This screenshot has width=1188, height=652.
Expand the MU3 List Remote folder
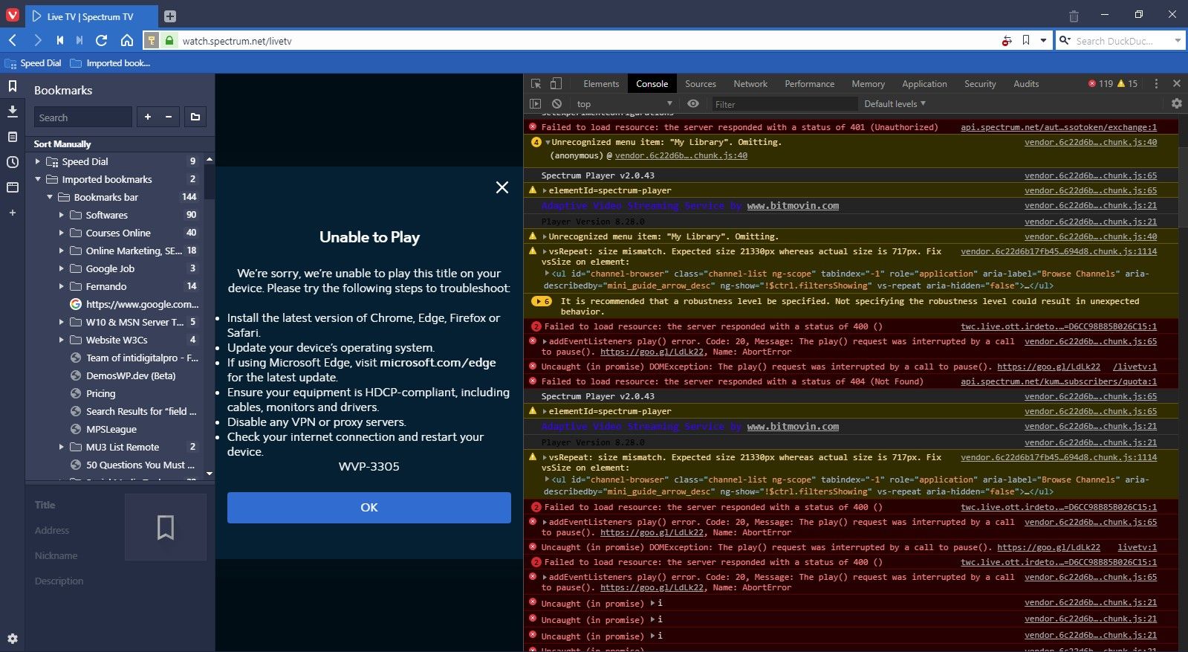tap(62, 447)
